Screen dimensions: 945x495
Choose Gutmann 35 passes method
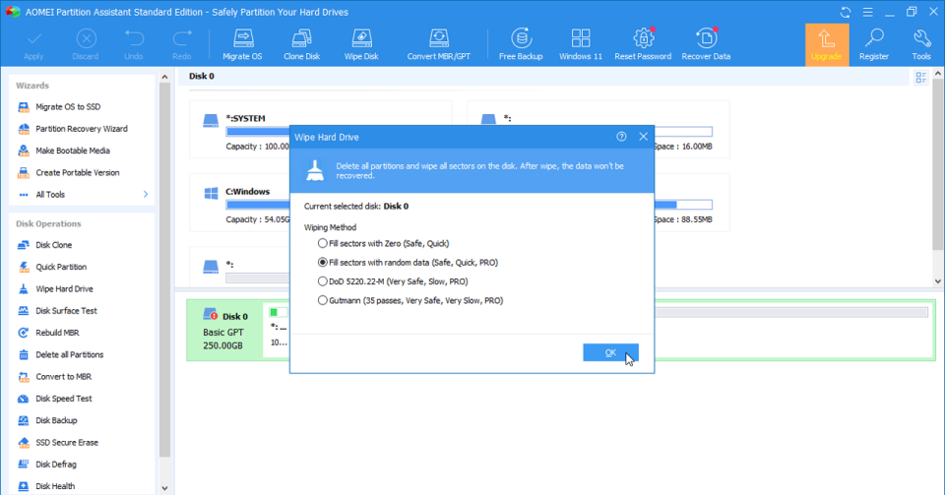[x=410, y=300]
